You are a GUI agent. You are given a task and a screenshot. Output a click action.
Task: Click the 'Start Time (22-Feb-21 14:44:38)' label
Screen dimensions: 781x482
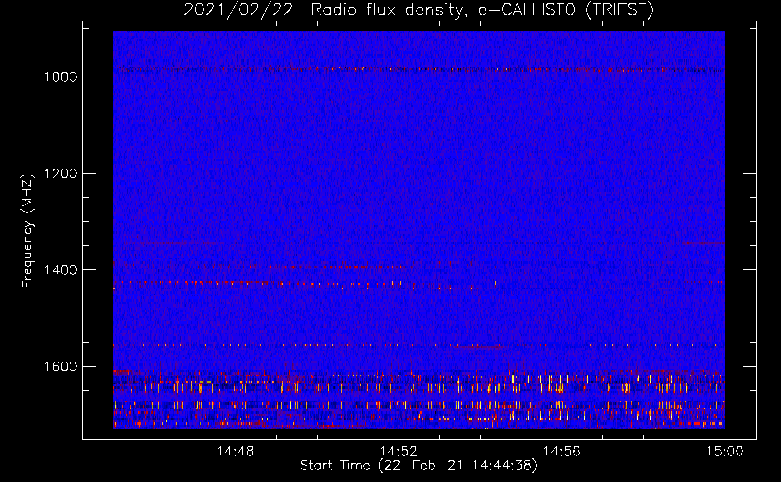[x=418, y=466]
